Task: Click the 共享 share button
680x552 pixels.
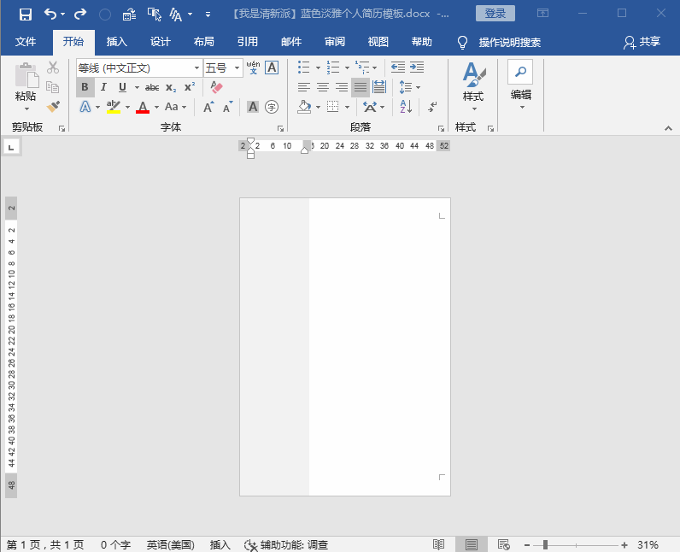Action: 642,42
